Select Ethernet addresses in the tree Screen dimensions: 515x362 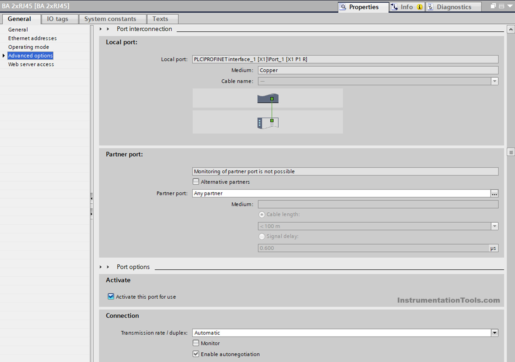click(x=32, y=38)
